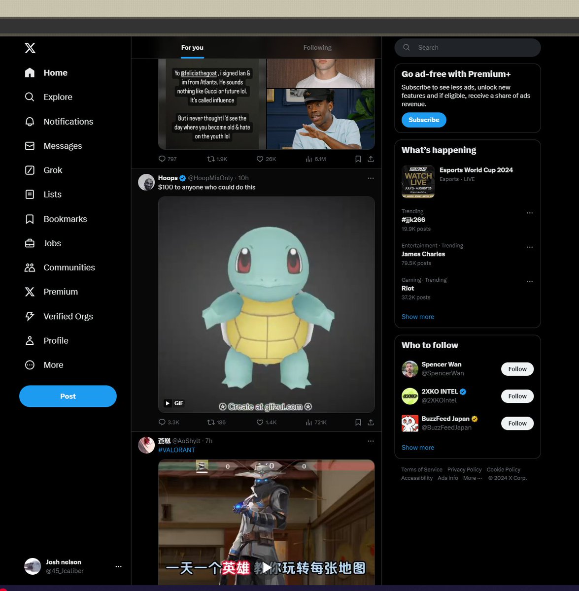
Task: Reply to the Hoops post (3.3K)
Action: click(169, 422)
